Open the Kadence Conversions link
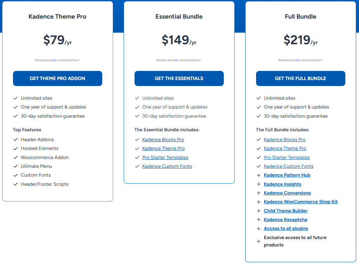Image resolution: width=359 pixels, height=264 pixels. (x=287, y=193)
